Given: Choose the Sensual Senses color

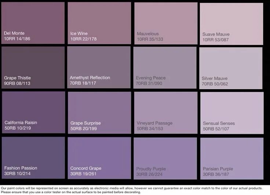Looking at the screenshot, I should (x=232, y=113).
